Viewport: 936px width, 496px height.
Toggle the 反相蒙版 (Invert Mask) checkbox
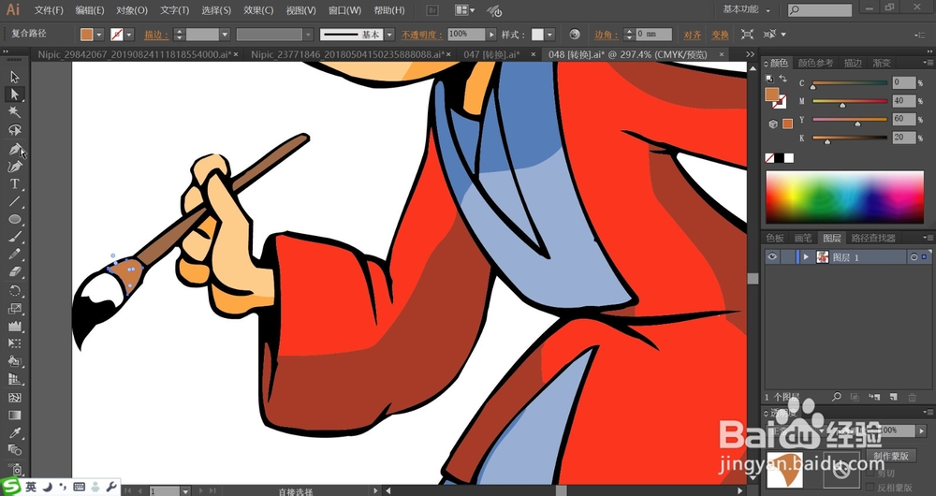click(870, 488)
